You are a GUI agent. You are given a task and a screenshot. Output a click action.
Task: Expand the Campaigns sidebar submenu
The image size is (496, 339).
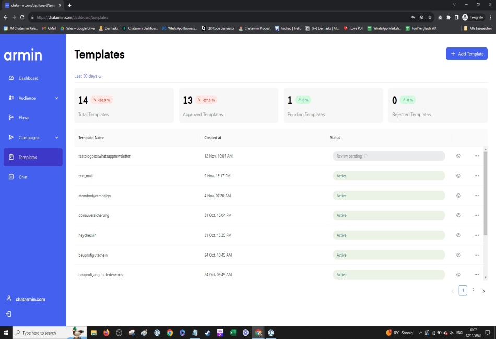pyautogui.click(x=56, y=138)
